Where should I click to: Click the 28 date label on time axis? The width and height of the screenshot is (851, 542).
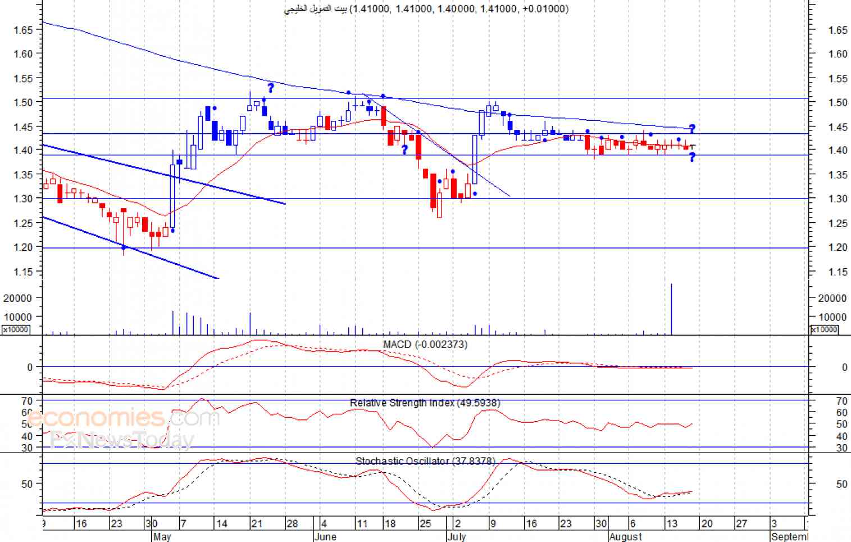point(292,523)
